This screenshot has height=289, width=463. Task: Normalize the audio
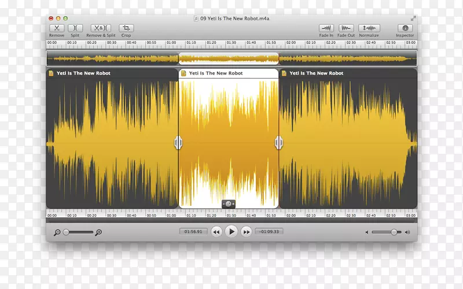tap(369, 28)
